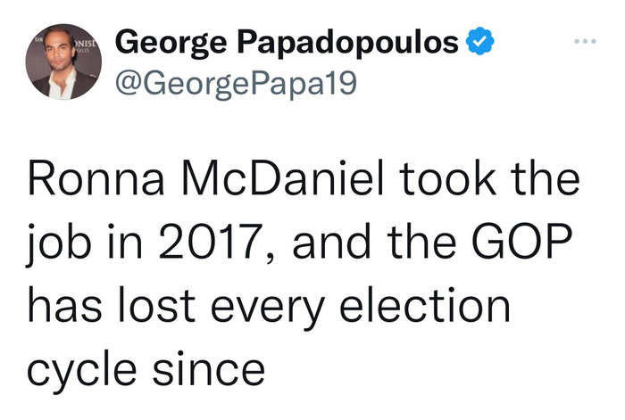Click the word "job" in the tweet

58,246
